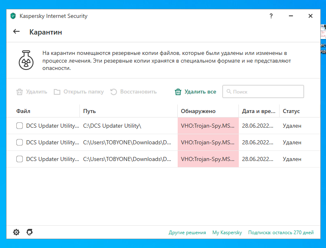Click the trash icon beside Удалить

pos(20,91)
